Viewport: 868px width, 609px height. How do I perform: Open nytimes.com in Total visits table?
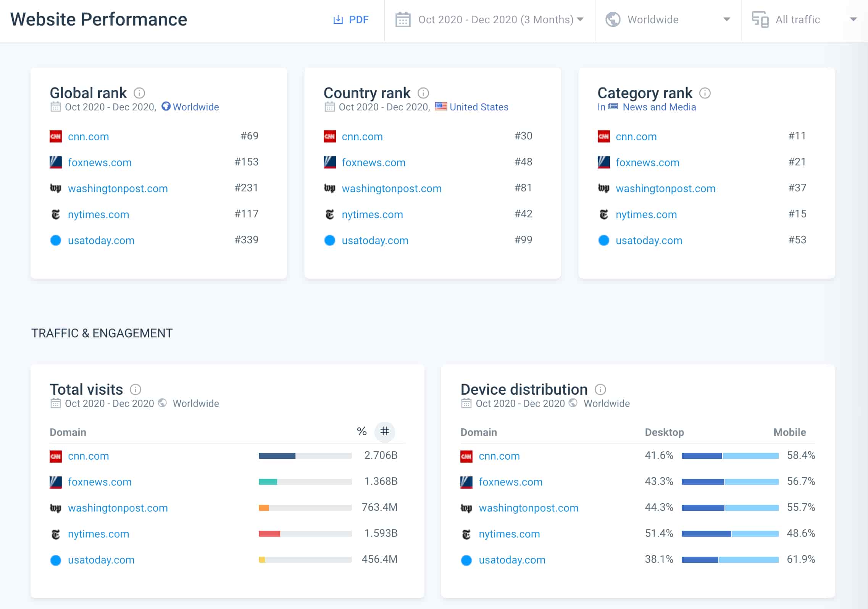click(x=98, y=534)
